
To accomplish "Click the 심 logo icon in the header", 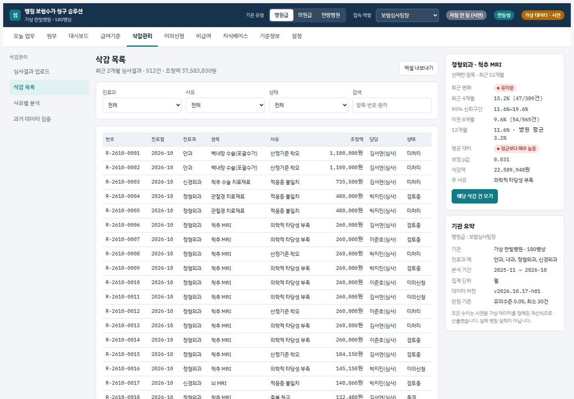I will pyautogui.click(x=15, y=15).
